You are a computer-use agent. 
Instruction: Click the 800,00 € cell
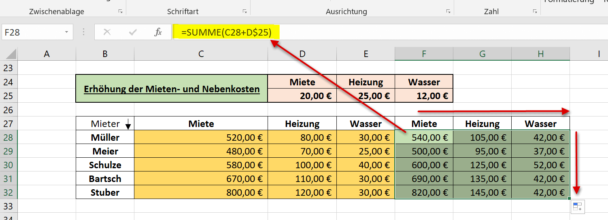pyautogui.click(x=201, y=192)
